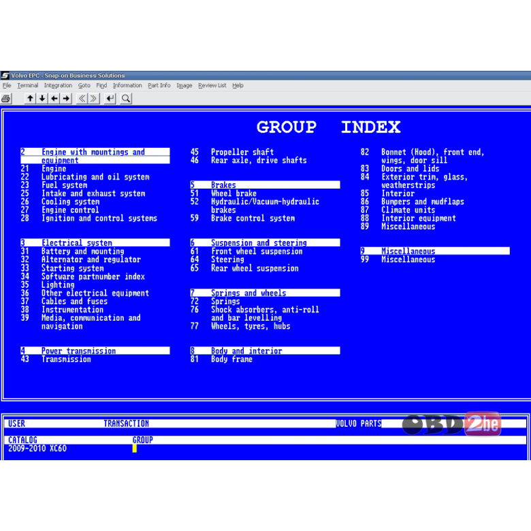531x531 pixels.
Task: Open the Information menu
Action: point(127,85)
